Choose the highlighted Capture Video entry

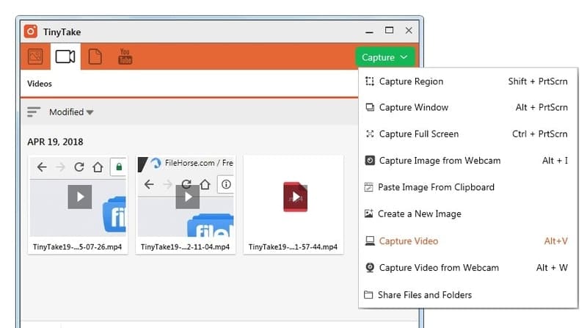[x=468, y=241]
